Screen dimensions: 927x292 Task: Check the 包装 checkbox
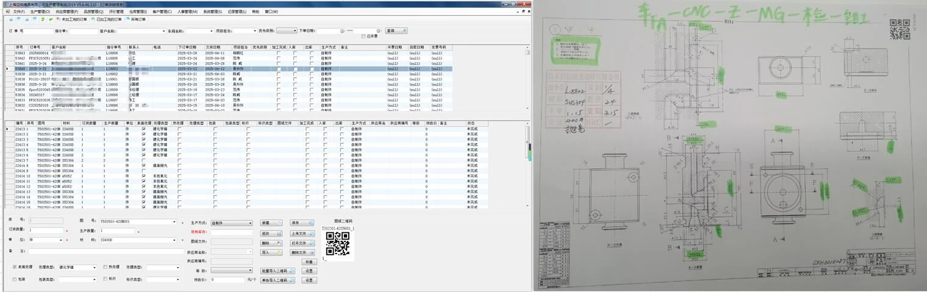pyautogui.click(x=15, y=279)
